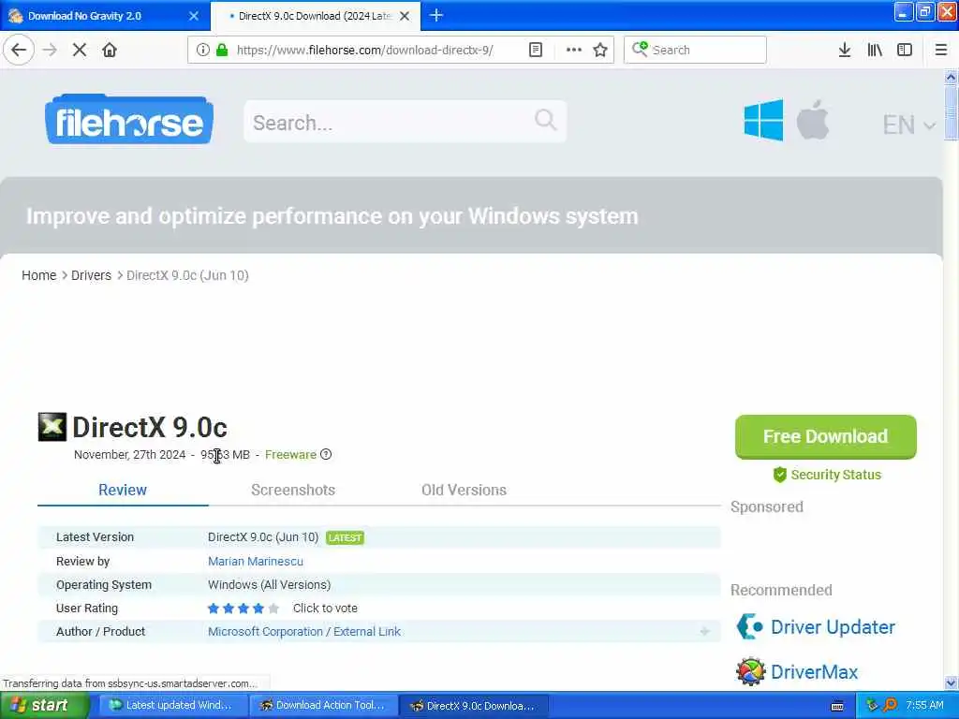Open the Windows start menu
This screenshot has width=959, height=719.
[x=43, y=705]
